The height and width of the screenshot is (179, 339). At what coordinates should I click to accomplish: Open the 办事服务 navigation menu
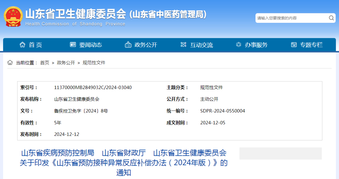point(256,45)
